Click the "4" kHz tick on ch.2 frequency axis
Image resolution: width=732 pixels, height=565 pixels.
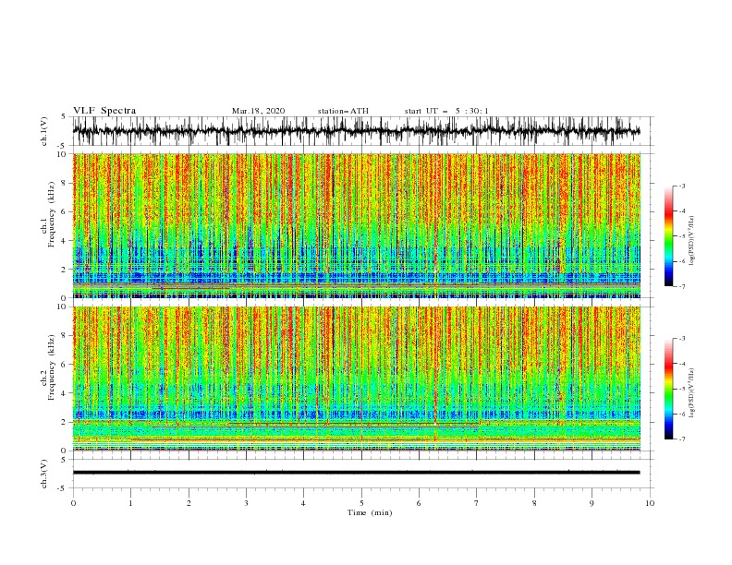click(65, 393)
